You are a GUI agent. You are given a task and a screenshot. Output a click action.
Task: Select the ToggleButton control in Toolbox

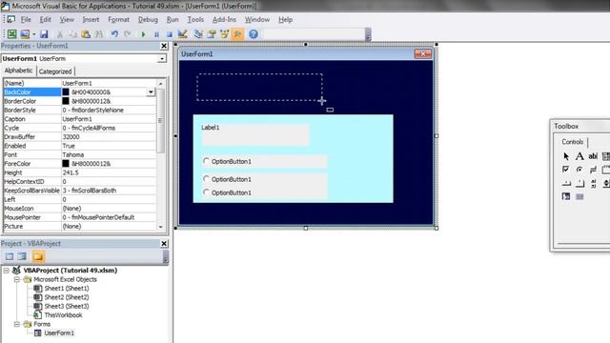tap(593, 170)
